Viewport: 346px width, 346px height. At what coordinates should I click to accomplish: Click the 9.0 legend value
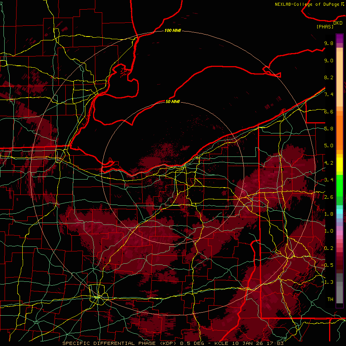point(329,60)
